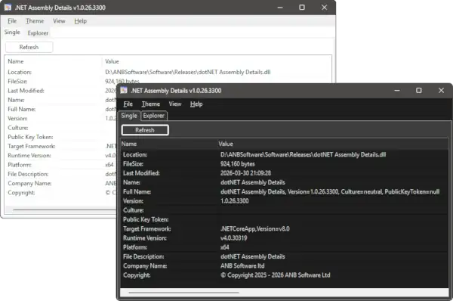Open Theme menu in dark window
This screenshot has width=453, height=301.
pos(150,104)
